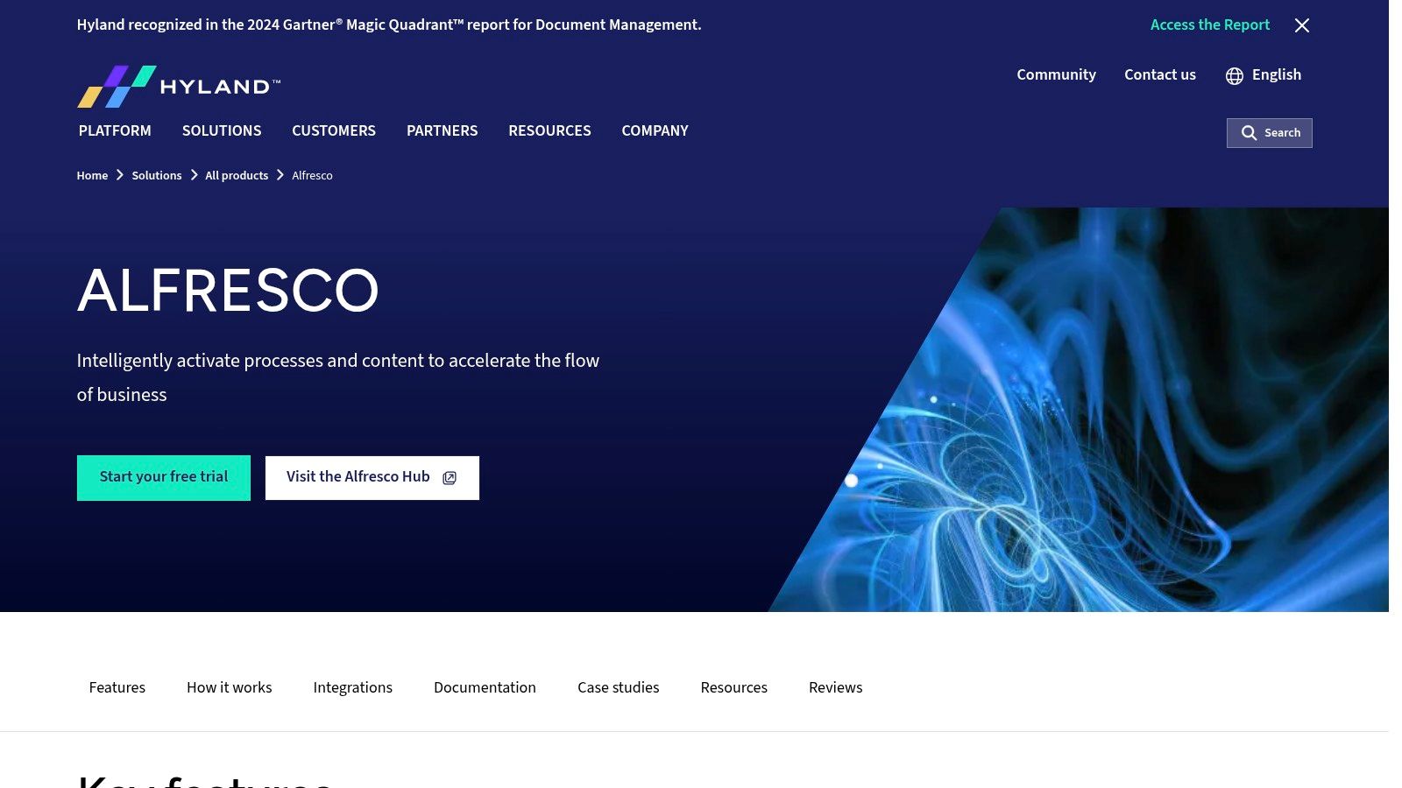Open the COMPANY menu
This screenshot has width=1402, height=788.
(655, 130)
